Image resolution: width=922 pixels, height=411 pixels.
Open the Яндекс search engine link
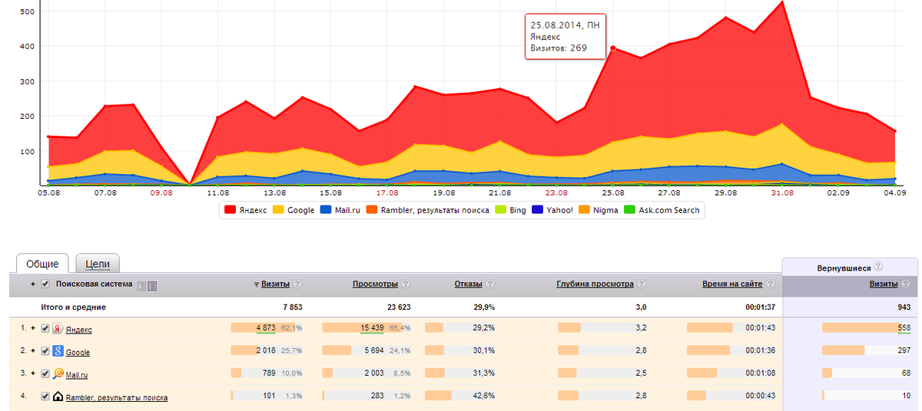pyautogui.click(x=79, y=330)
